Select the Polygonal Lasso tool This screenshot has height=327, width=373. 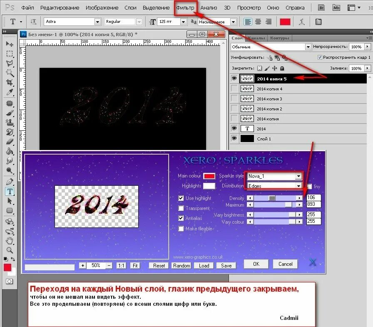point(10,63)
